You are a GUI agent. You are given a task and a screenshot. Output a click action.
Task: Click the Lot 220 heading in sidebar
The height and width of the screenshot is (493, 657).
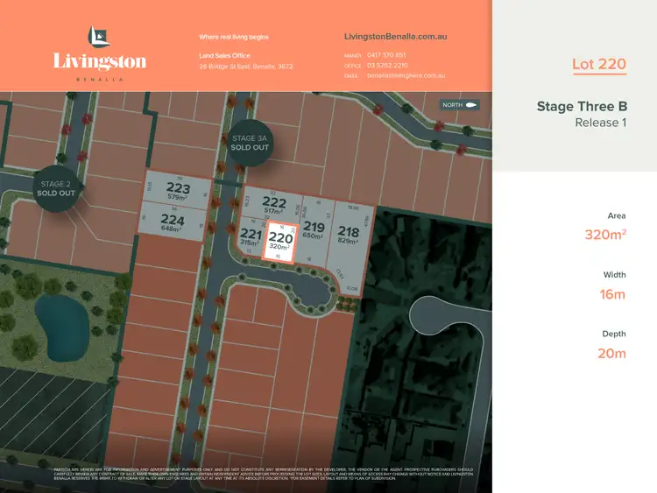(599, 64)
